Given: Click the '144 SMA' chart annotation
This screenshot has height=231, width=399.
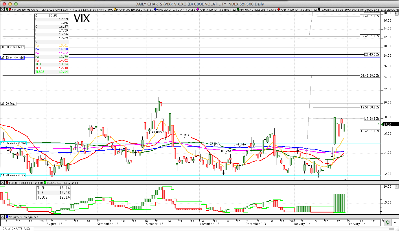Looking at the screenshot, I should tap(240, 144).
